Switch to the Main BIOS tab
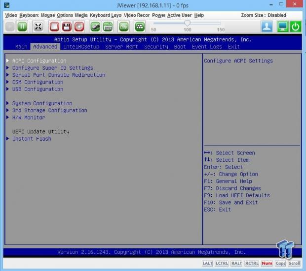The image size is (306, 271). pos(21,47)
